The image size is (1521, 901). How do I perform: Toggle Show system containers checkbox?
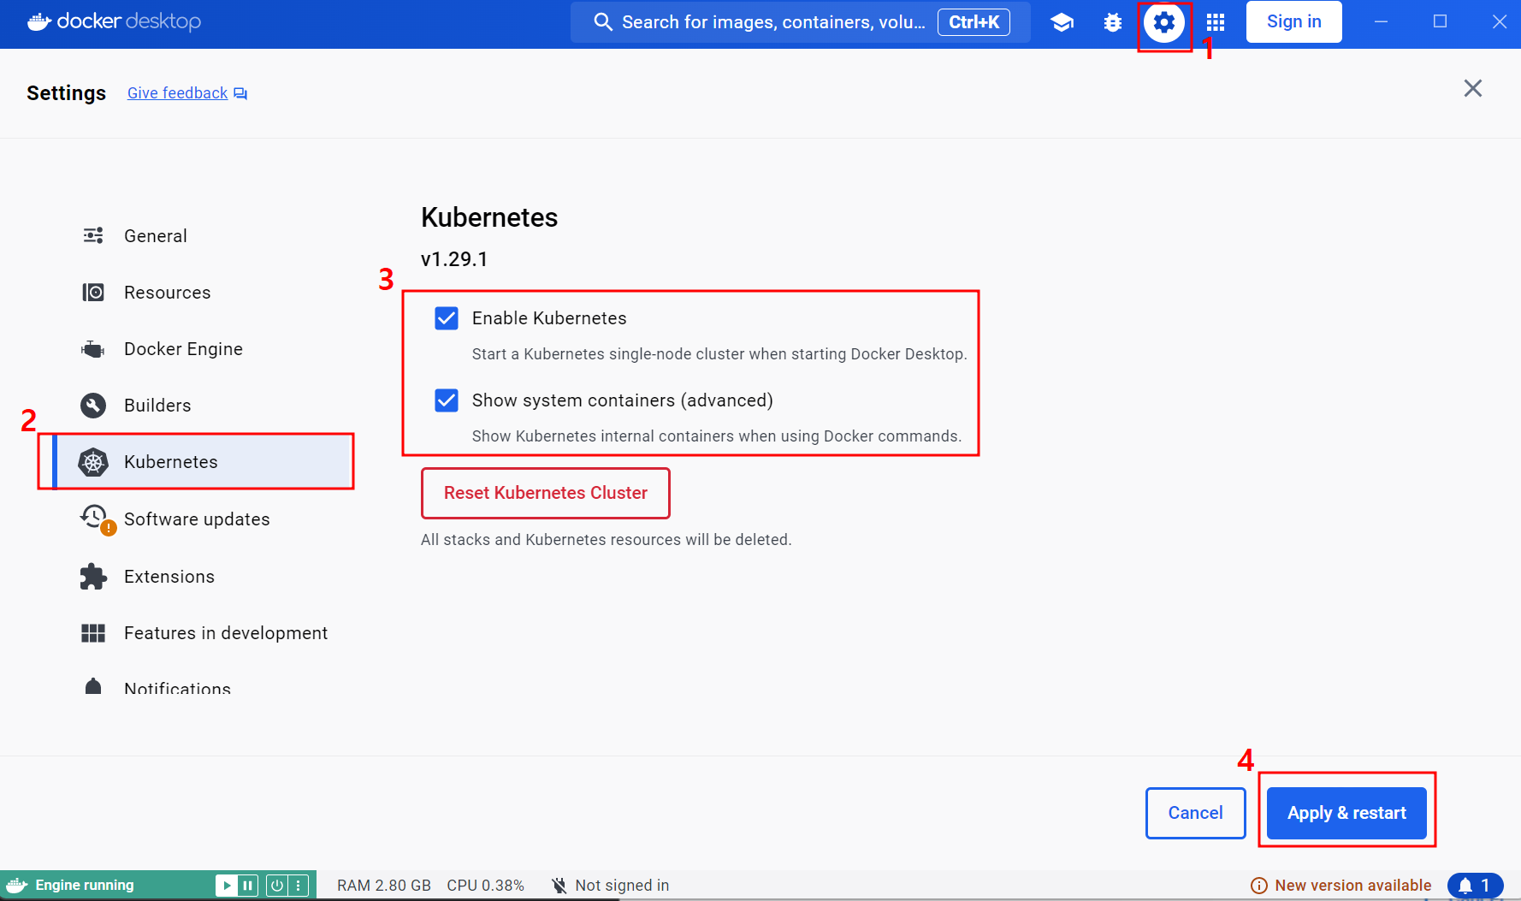tap(447, 400)
